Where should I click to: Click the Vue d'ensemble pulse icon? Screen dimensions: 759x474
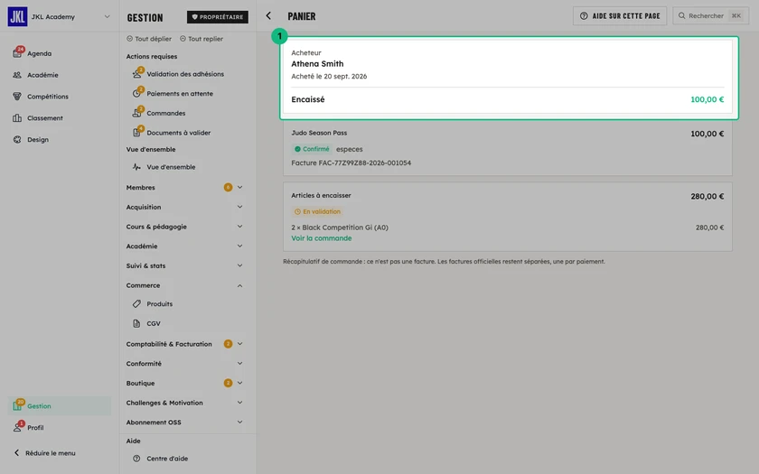[137, 167]
